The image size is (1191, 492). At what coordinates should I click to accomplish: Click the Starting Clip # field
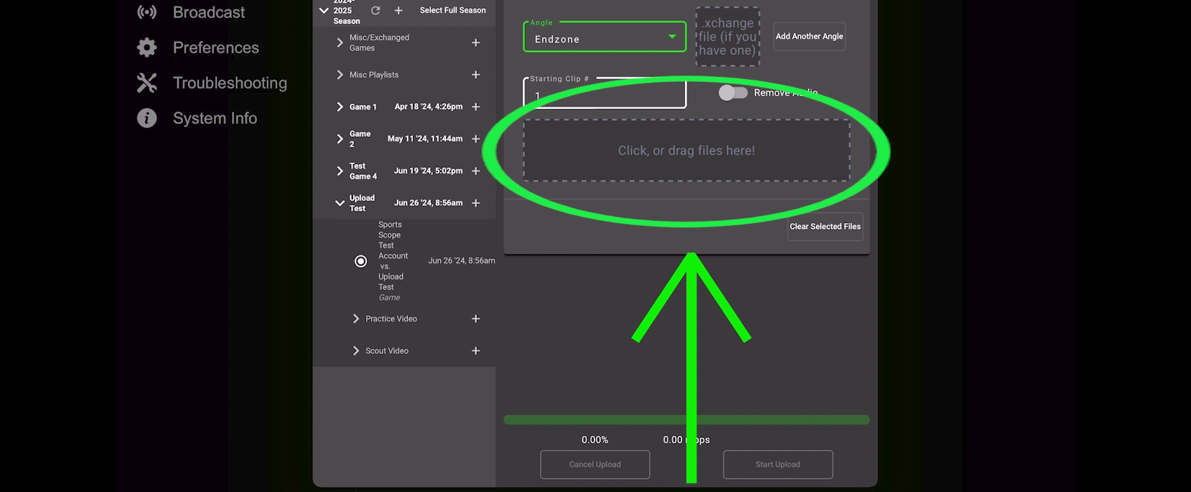pyautogui.click(x=605, y=93)
